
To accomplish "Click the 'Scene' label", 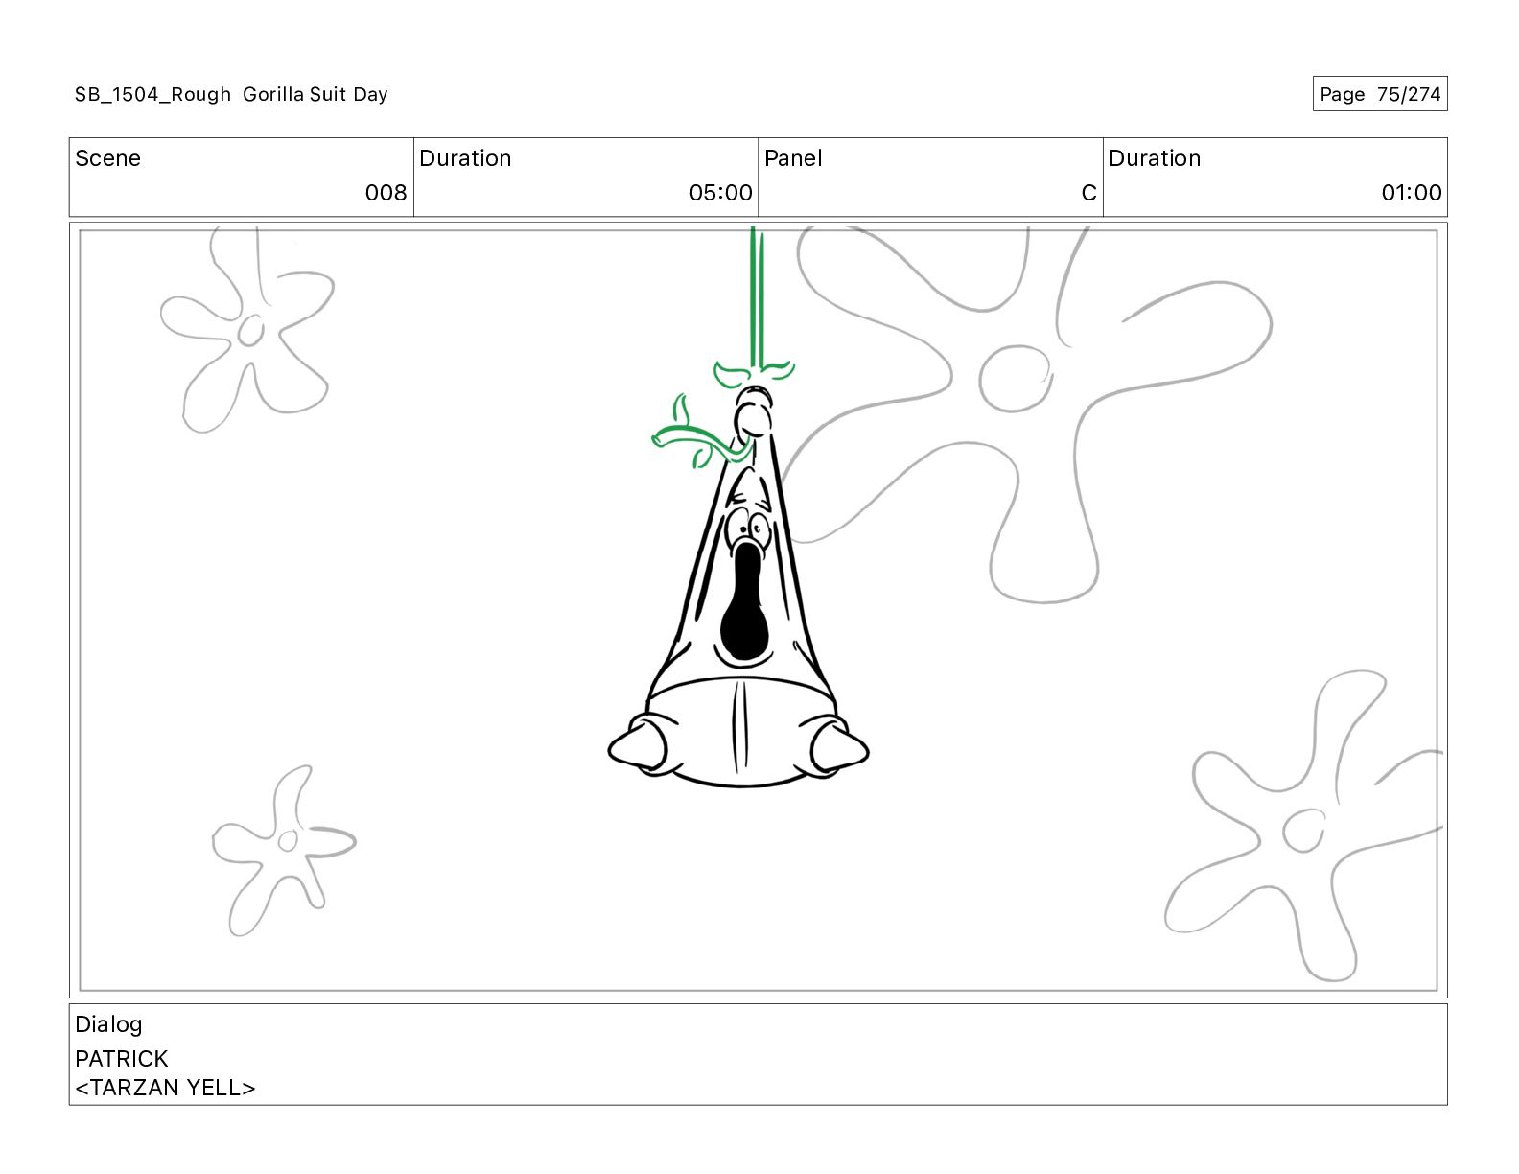I will (x=107, y=158).
